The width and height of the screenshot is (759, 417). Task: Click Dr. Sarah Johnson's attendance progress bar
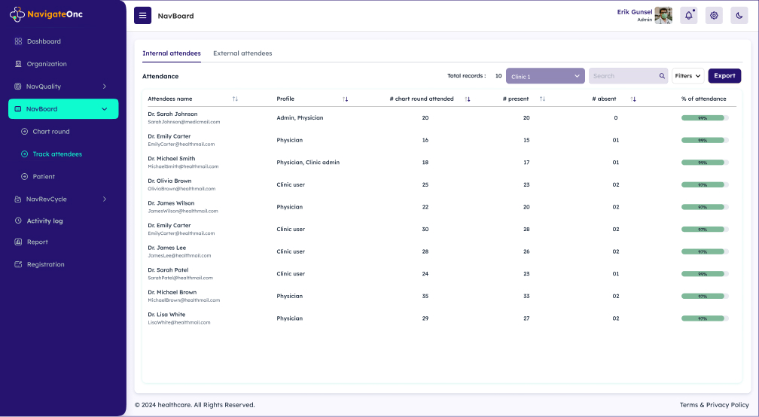tap(704, 118)
